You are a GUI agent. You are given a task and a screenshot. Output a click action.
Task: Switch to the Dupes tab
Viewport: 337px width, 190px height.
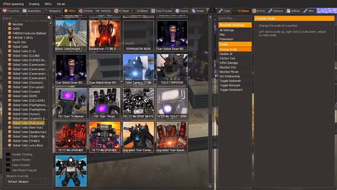click(x=182, y=11)
